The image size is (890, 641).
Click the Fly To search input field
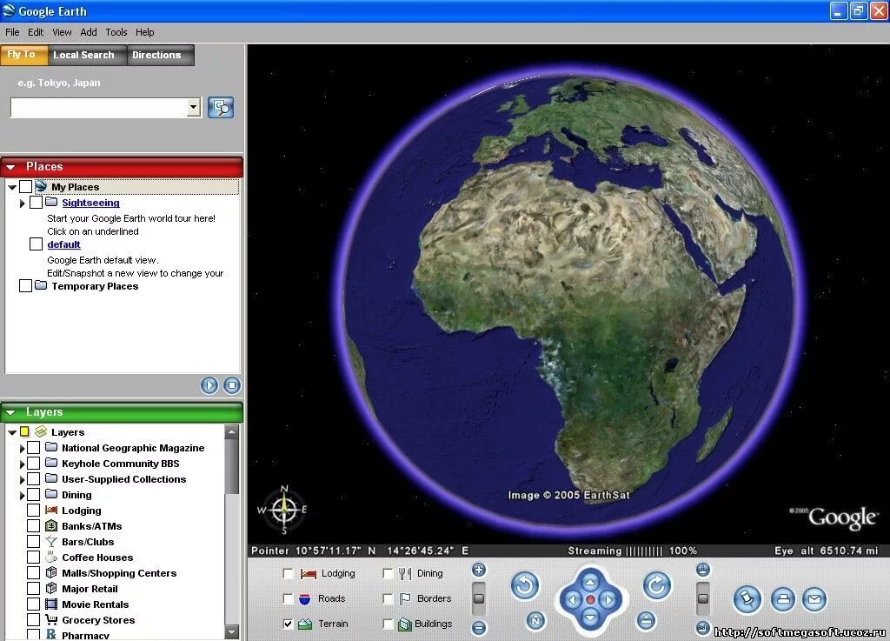tap(99, 107)
